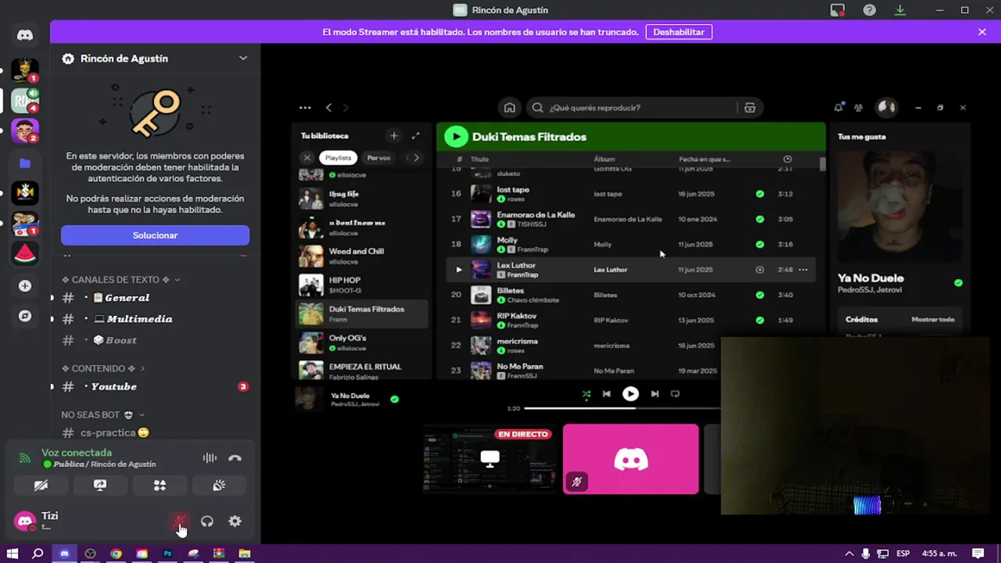Sort by Título column header
This screenshot has height=563, width=1001.
pos(479,160)
